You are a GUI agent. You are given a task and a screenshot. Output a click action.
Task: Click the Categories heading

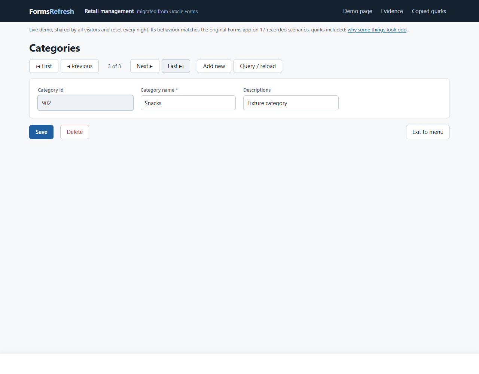[55, 48]
